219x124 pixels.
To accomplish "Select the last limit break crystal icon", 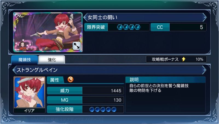I will coord(137,27).
